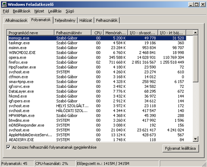Open the Beállítások menu
Screen dimensions: 207x167
22,11
